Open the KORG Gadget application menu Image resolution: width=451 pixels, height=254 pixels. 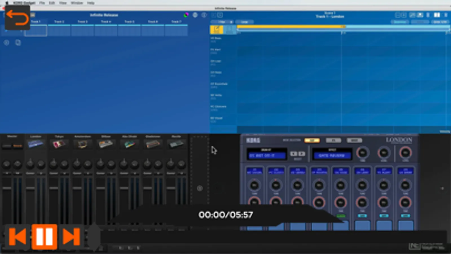(24, 3)
